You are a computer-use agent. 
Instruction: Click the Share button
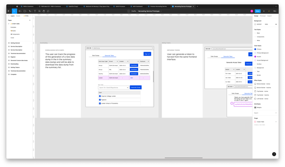tap(257, 11)
